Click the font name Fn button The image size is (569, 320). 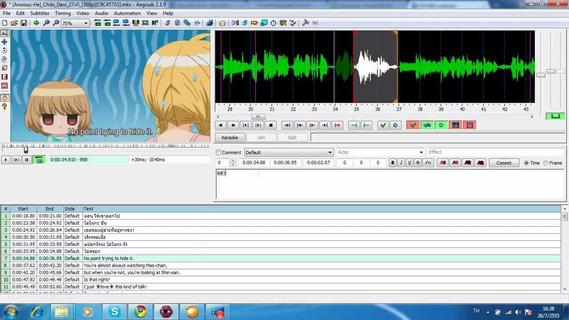[428, 163]
